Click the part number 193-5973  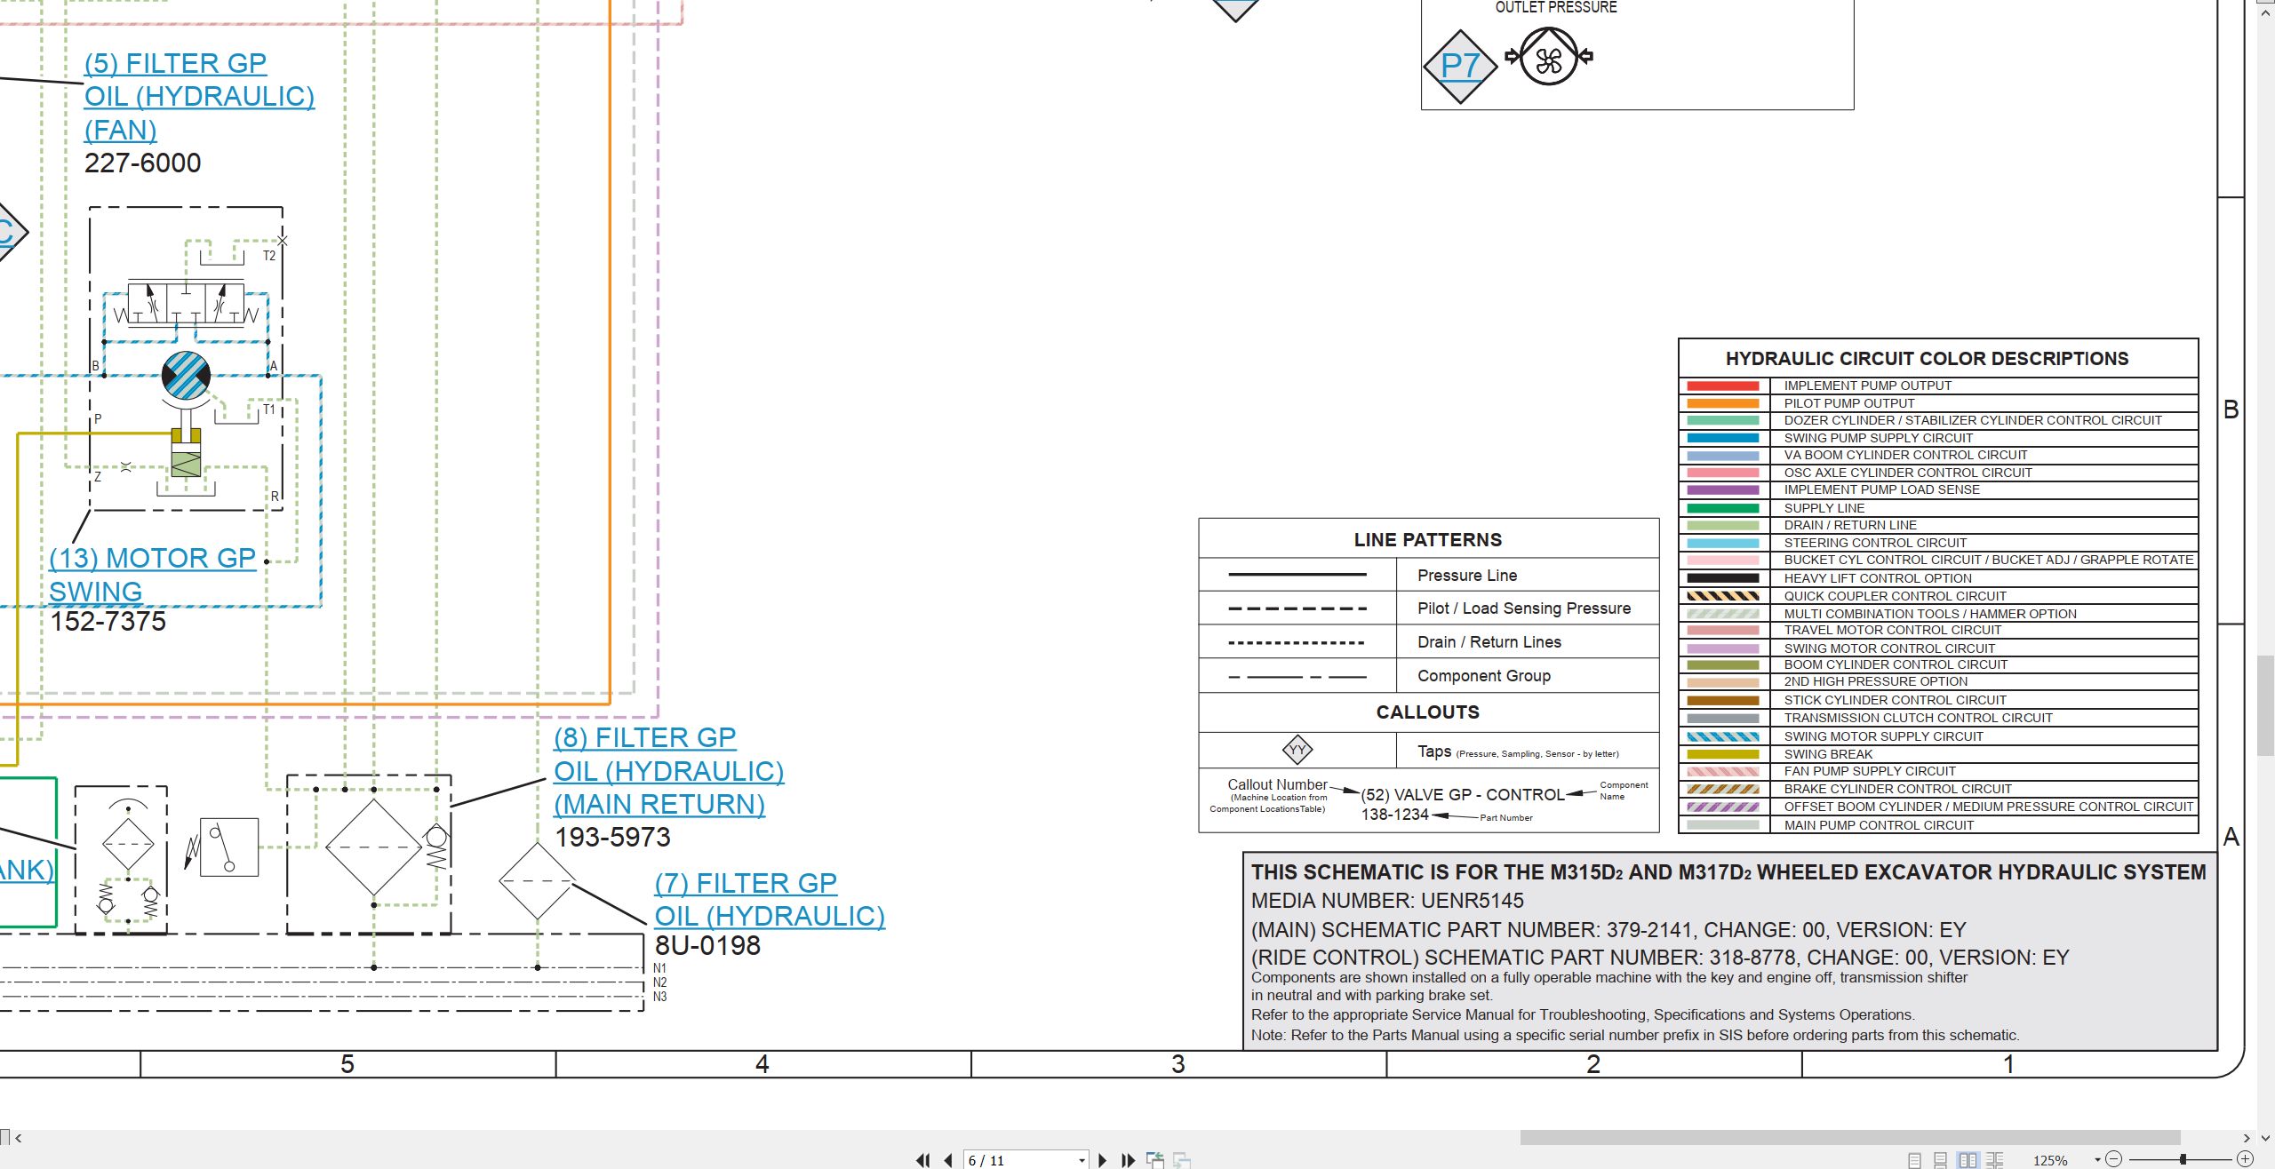coord(612,838)
